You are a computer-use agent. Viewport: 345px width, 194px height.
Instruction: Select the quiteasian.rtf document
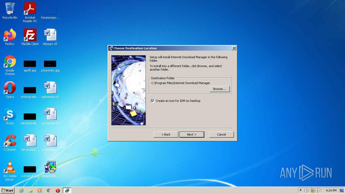(50, 90)
